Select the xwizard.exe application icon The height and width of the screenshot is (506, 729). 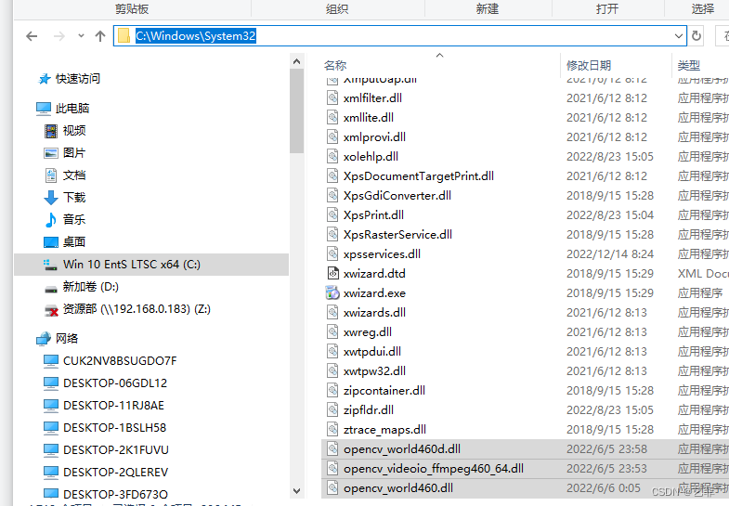pyautogui.click(x=333, y=292)
